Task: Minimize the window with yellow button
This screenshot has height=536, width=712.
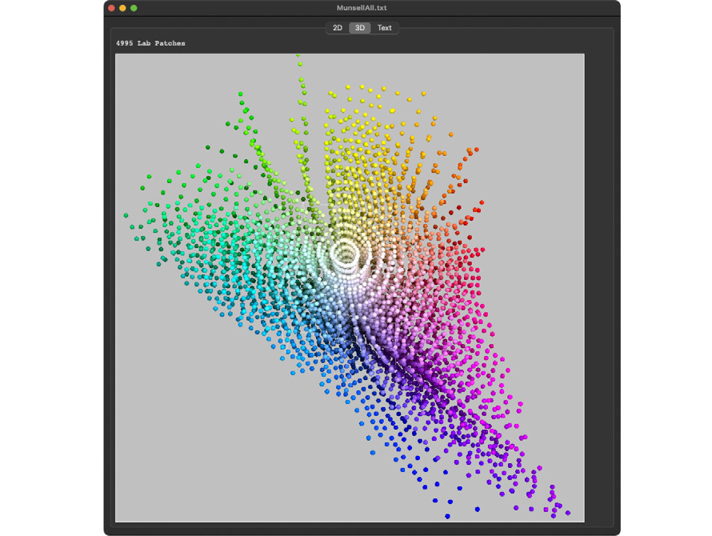Action: 122,8
